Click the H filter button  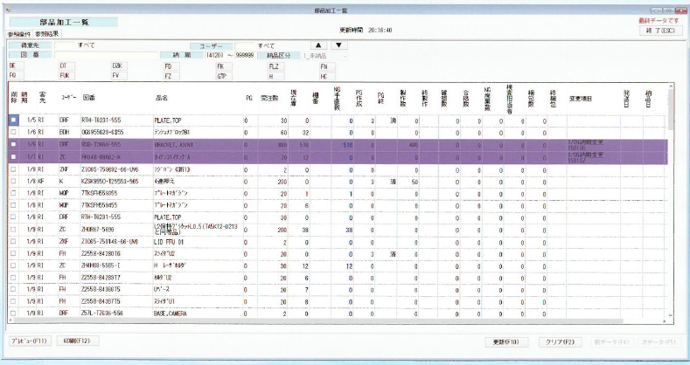point(276,77)
